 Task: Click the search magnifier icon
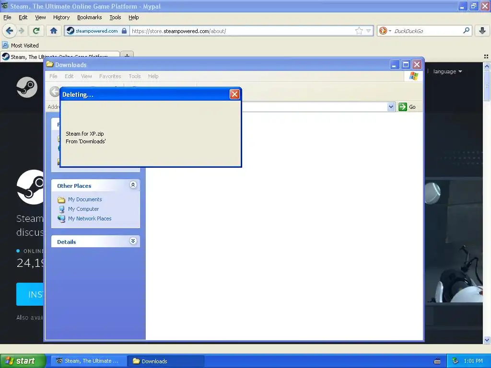pyautogui.click(x=466, y=31)
